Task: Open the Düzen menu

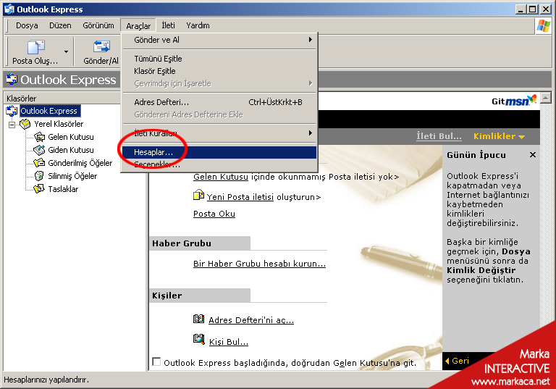Action: (60, 25)
